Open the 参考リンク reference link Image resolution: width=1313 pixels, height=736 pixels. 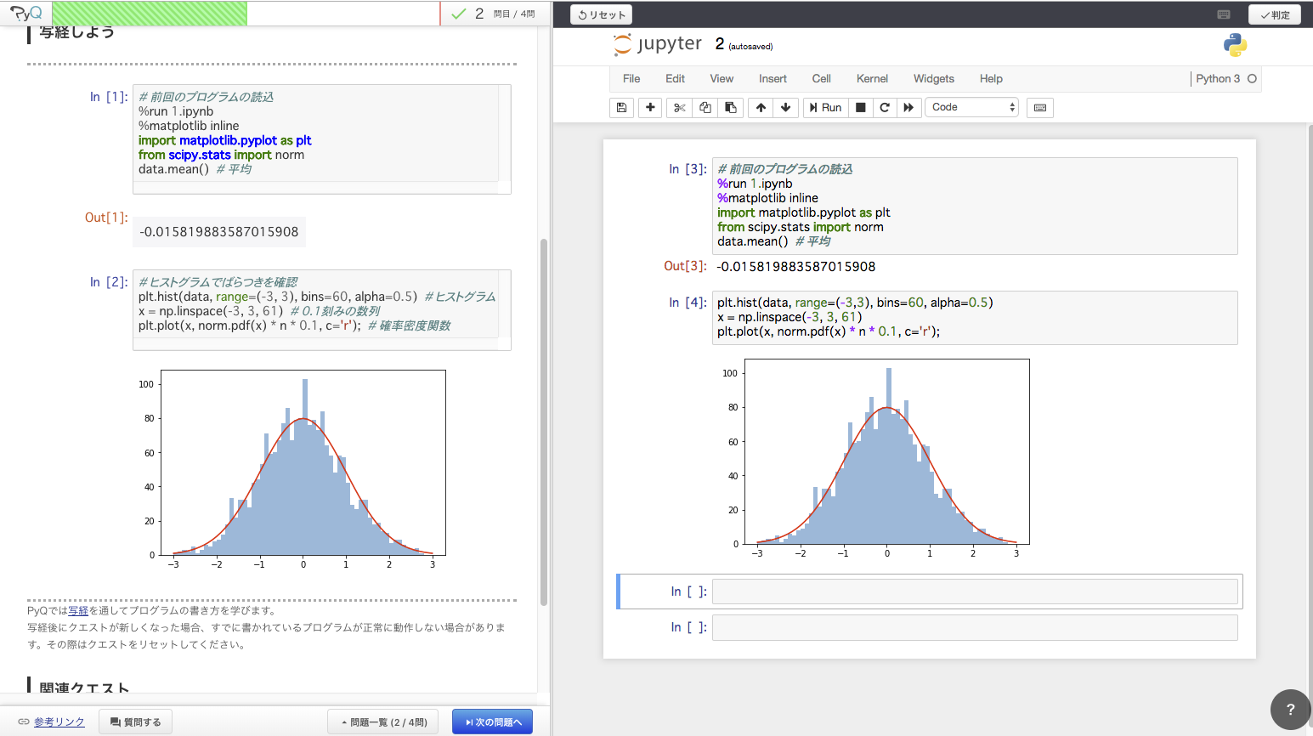59,722
